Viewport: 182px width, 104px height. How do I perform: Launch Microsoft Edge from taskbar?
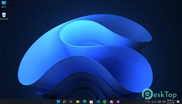(84, 102)
